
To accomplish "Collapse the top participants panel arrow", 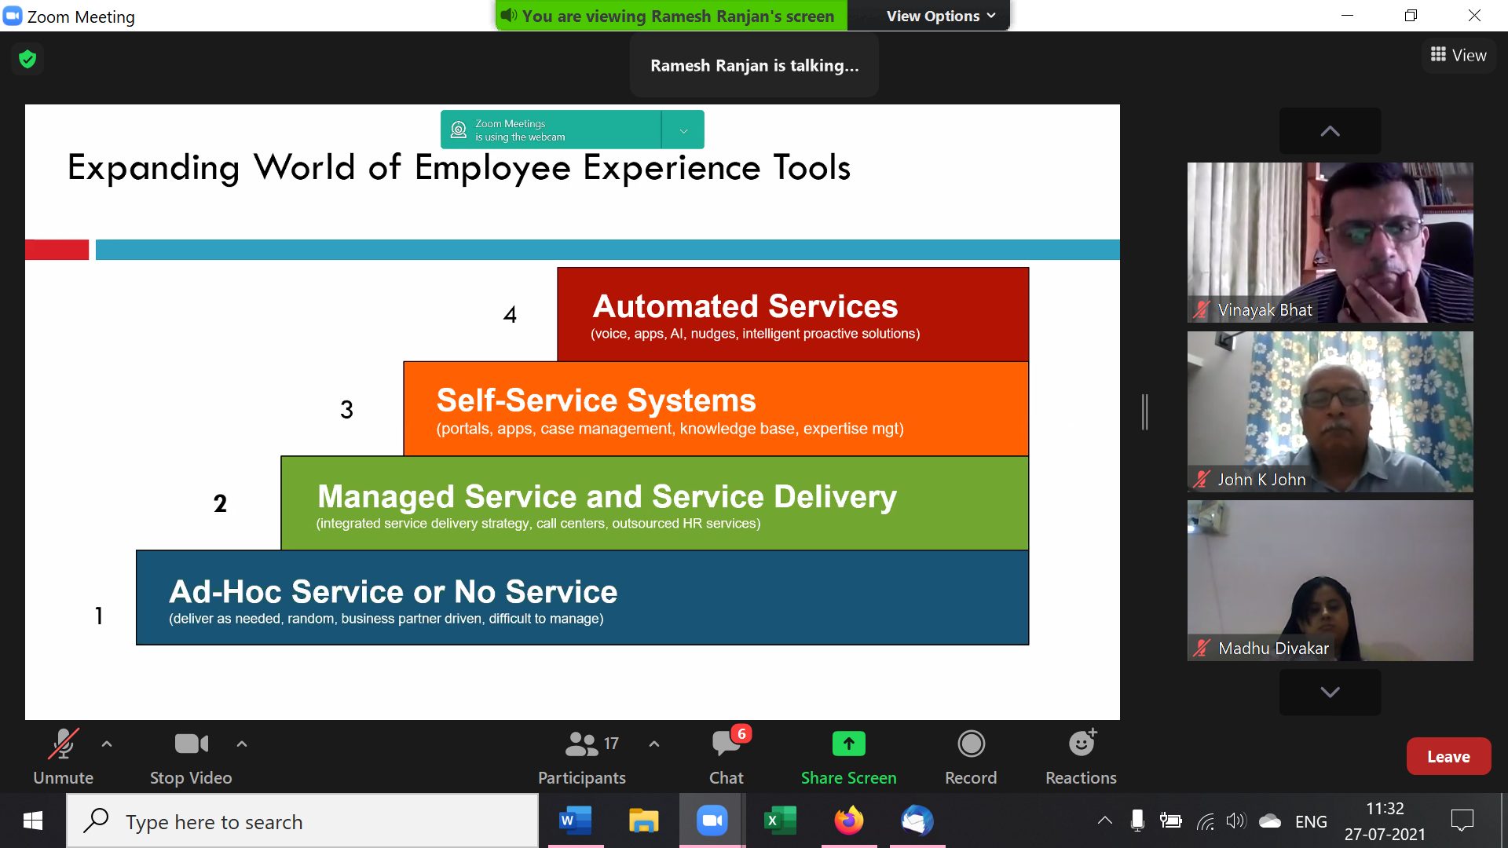I will [1330, 130].
